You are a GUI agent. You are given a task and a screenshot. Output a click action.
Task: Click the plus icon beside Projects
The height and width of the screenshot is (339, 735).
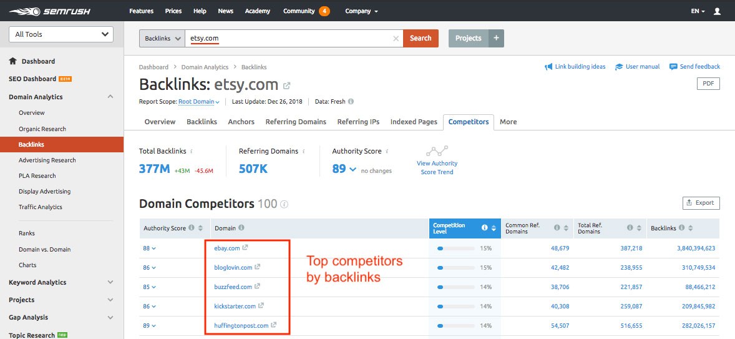(x=496, y=38)
